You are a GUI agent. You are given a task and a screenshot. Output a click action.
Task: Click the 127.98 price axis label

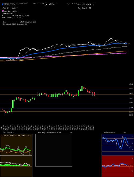(131, 108)
